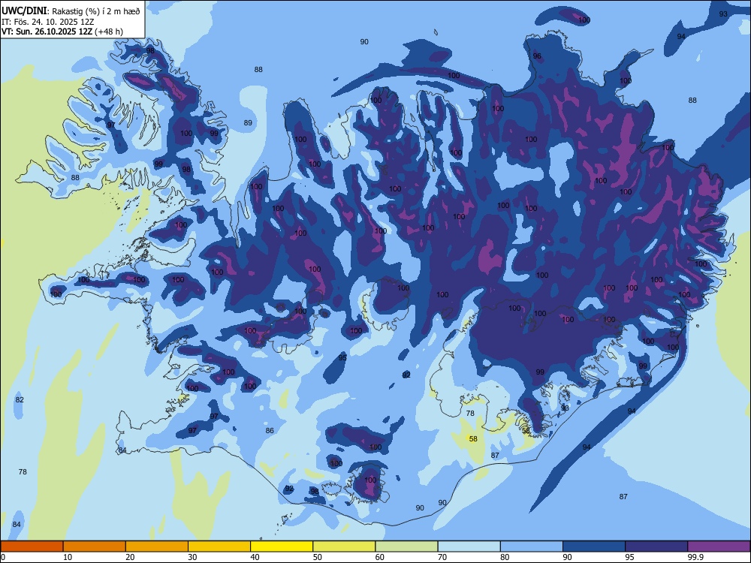Click the legend label '99.9'
Screen dimensions: 751x563
695,557
